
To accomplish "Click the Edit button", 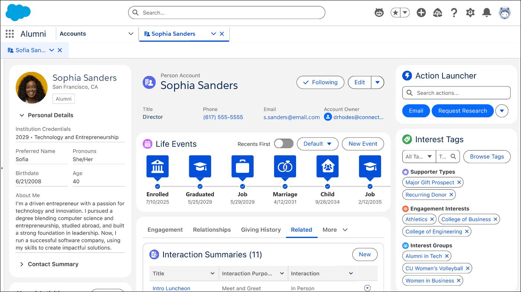I will pyautogui.click(x=359, y=82).
